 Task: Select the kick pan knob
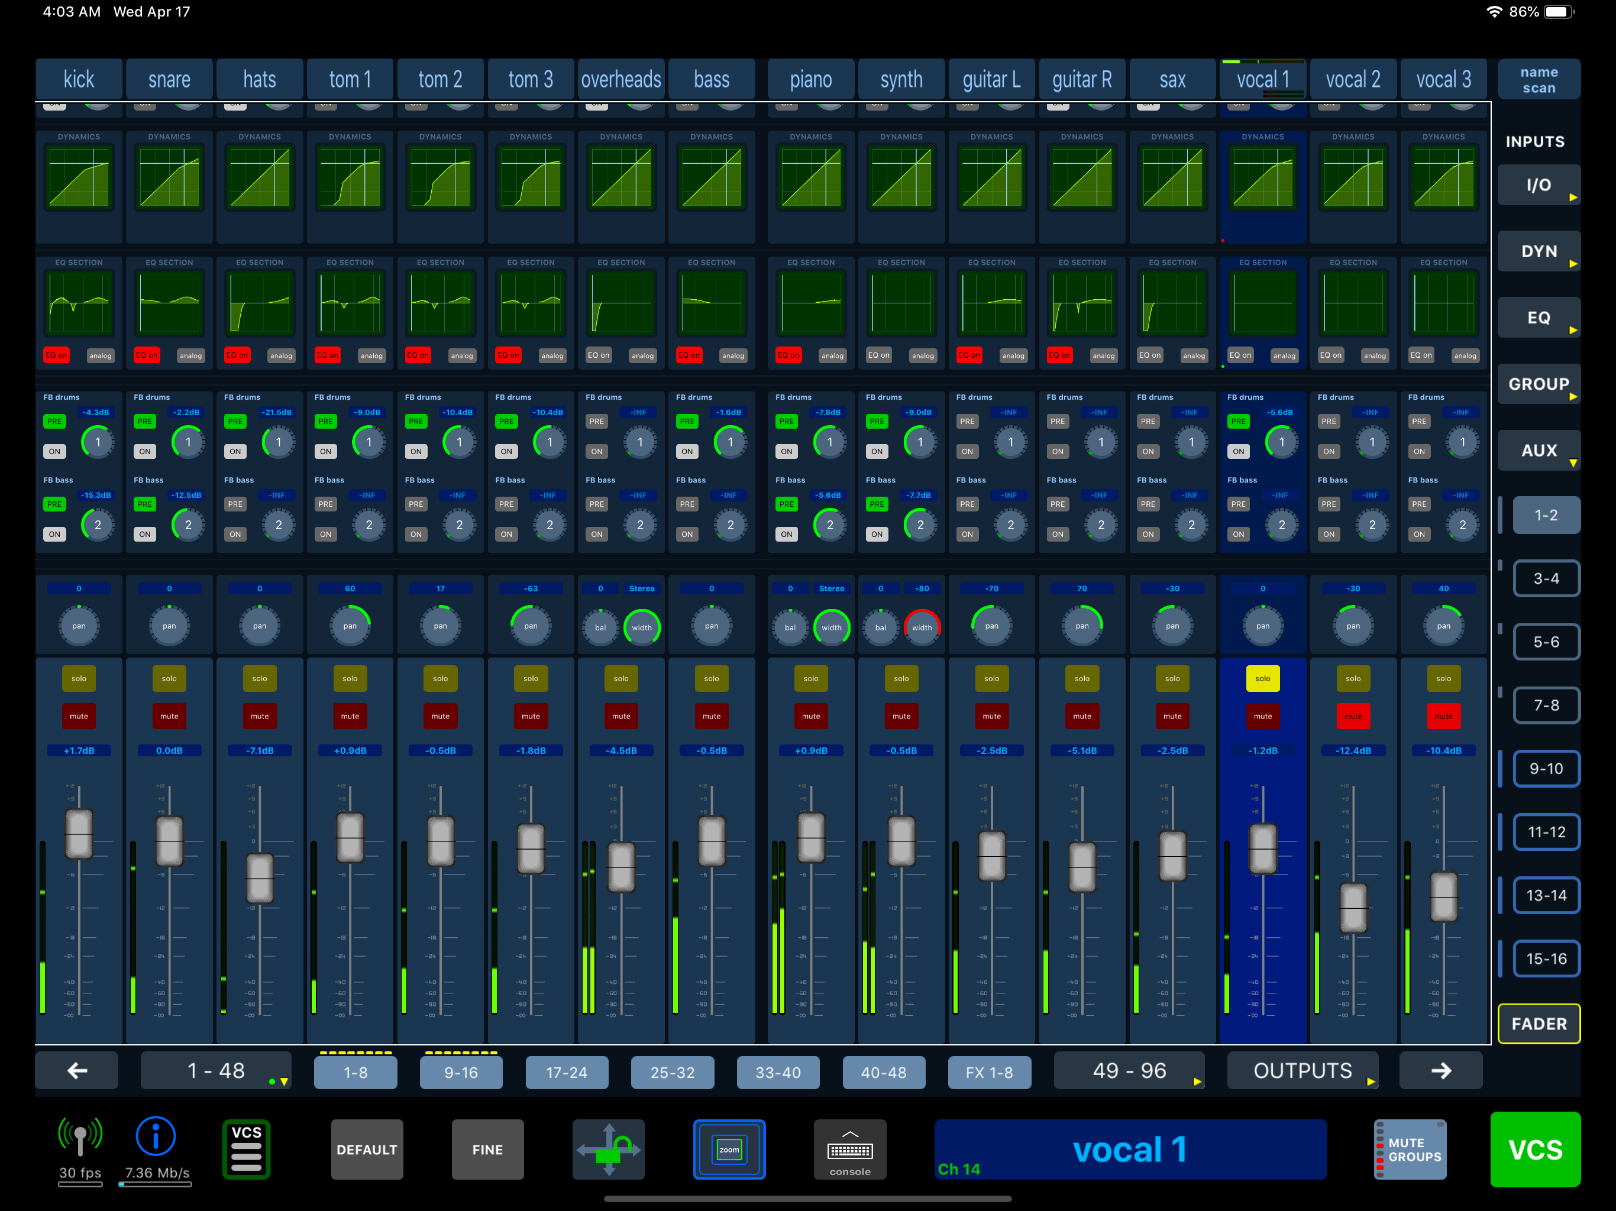79,626
